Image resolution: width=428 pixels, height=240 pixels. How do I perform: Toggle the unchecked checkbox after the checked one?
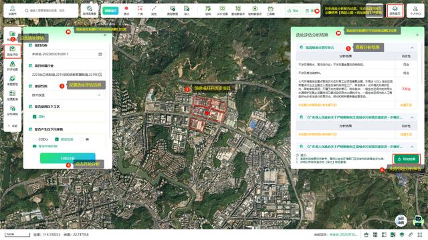(82, 139)
